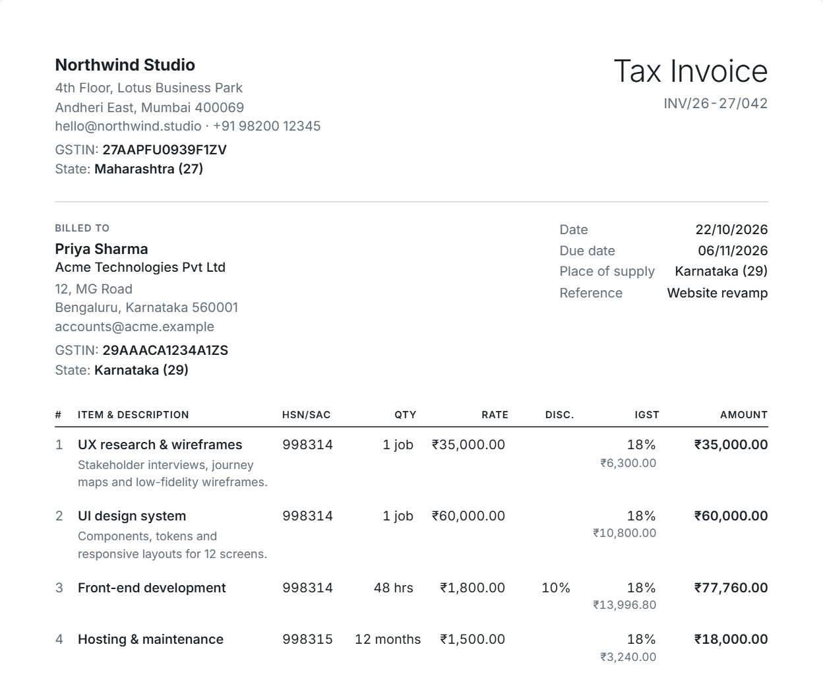Click the 12, MG Road address line
Image resolution: width=823 pixels, height=686 pixels.
(94, 289)
